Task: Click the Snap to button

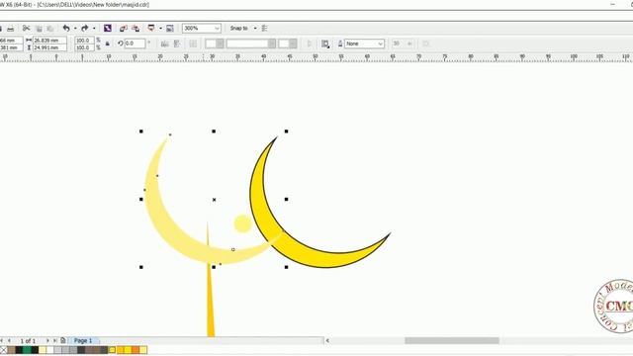Action: [x=238, y=29]
